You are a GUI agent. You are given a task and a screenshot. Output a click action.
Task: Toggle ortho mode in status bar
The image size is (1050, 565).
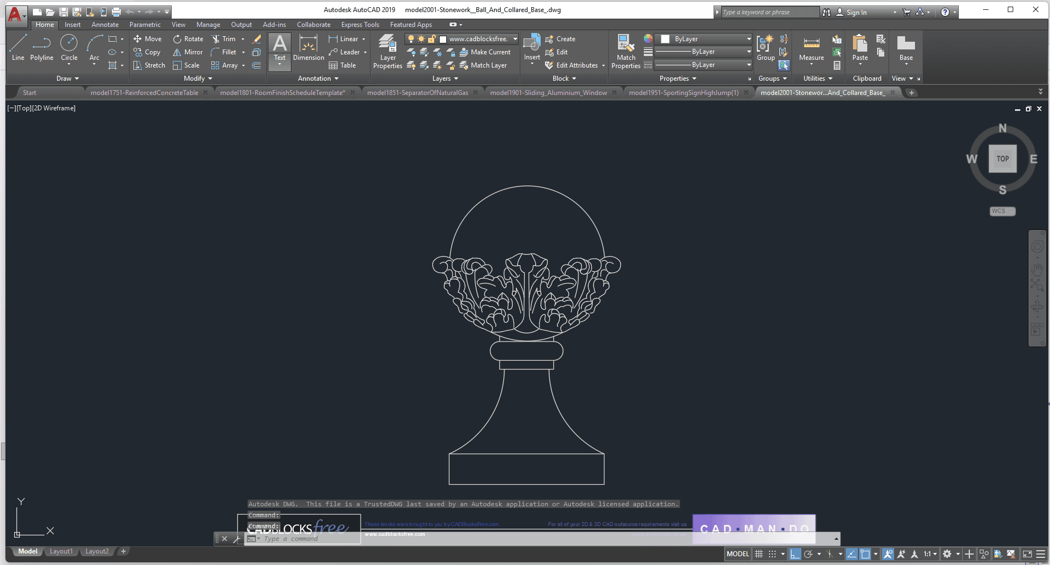point(795,554)
